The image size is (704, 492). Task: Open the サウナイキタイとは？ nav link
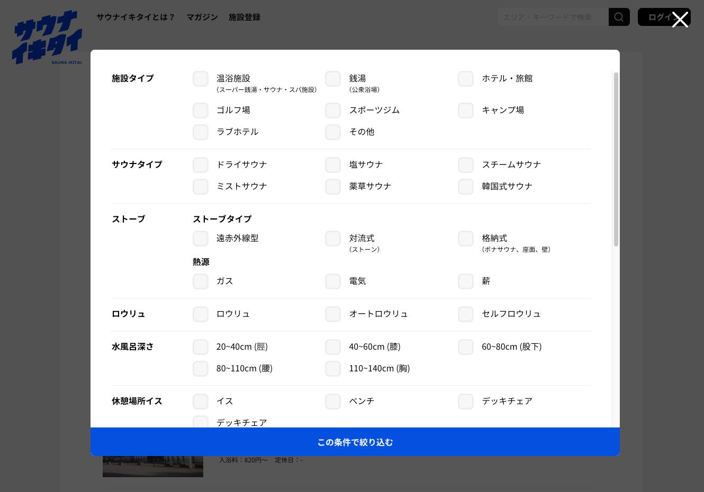click(136, 17)
